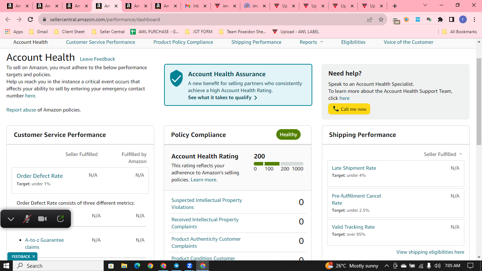Open Upload - AWL LABEL bookmark

(x=296, y=31)
